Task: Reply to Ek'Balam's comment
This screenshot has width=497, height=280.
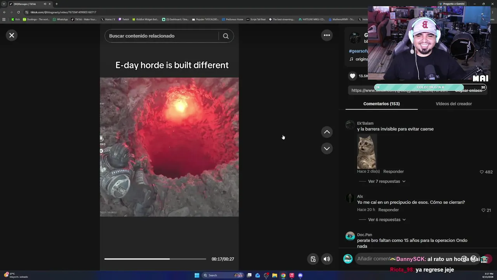Action: 393,171
